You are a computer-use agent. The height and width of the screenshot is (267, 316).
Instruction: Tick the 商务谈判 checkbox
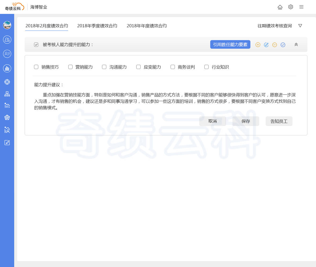173,67
